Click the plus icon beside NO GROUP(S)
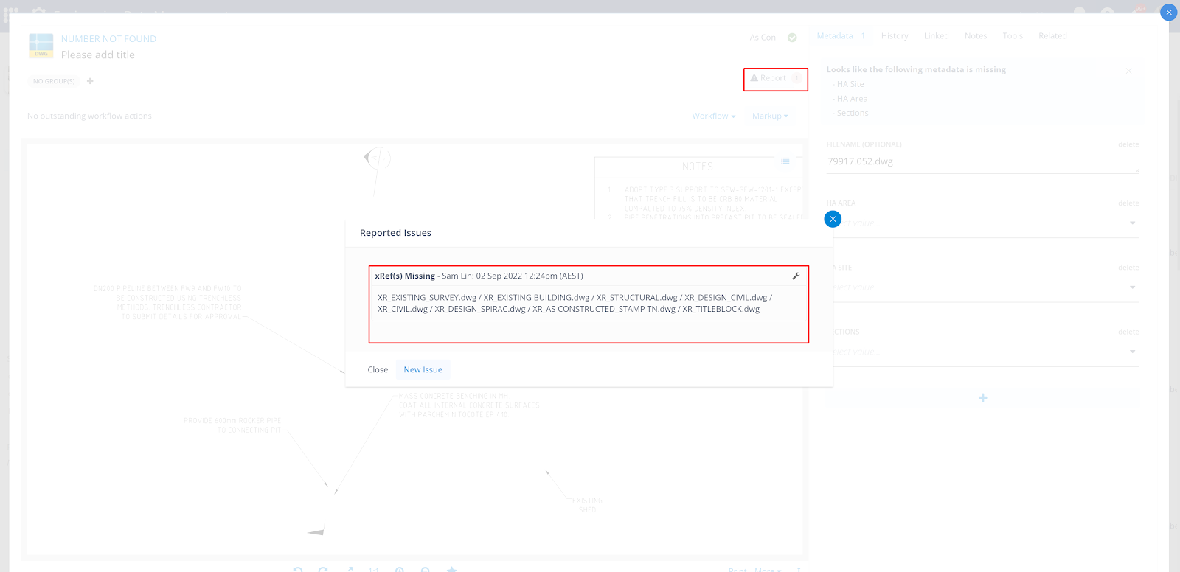The height and width of the screenshot is (572, 1180). pyautogui.click(x=90, y=81)
